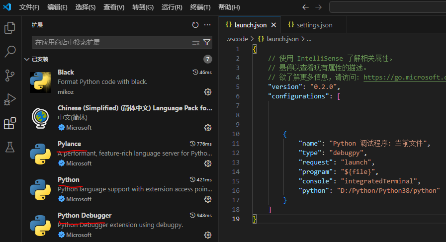The width and height of the screenshot is (446, 242).
Task: Switch to the settings.json tab
Action: [x=314, y=25]
